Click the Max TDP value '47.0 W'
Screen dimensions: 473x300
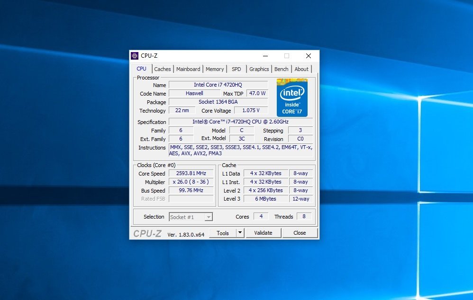pyautogui.click(x=257, y=93)
